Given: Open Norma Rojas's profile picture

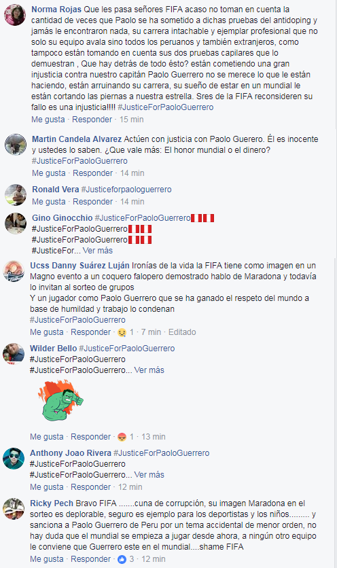Looking at the screenshot, I should (15, 15).
